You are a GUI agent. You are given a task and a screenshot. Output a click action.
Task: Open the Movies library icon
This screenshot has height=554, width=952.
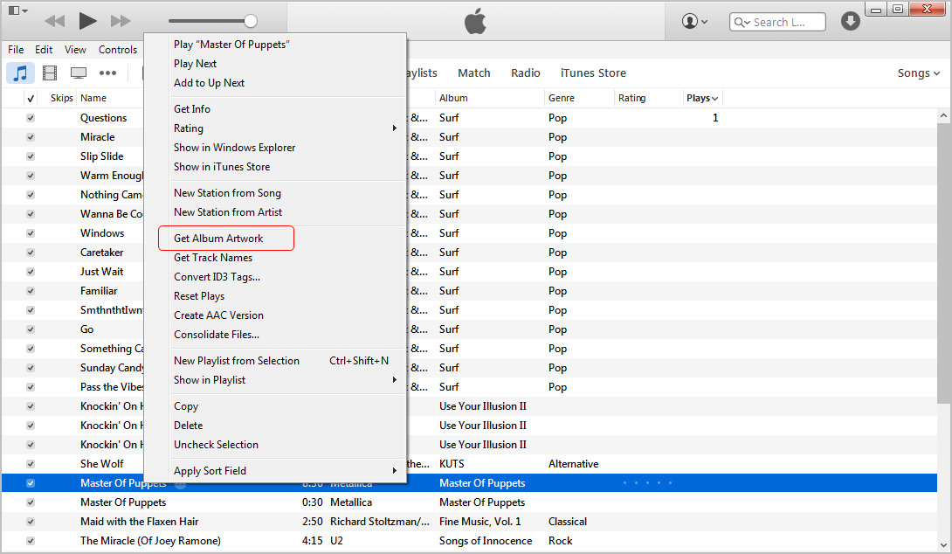click(x=50, y=73)
